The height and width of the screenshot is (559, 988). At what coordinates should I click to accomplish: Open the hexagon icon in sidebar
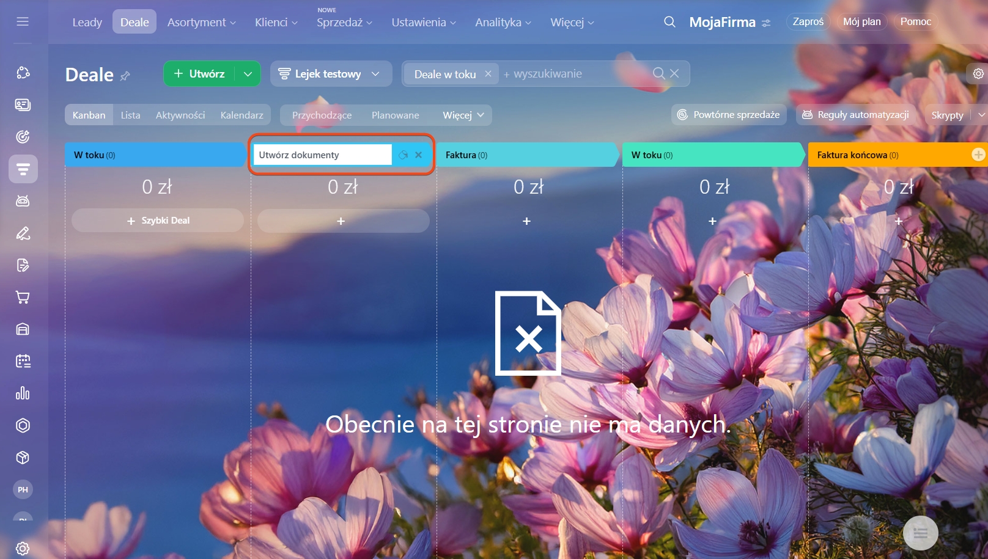click(23, 425)
